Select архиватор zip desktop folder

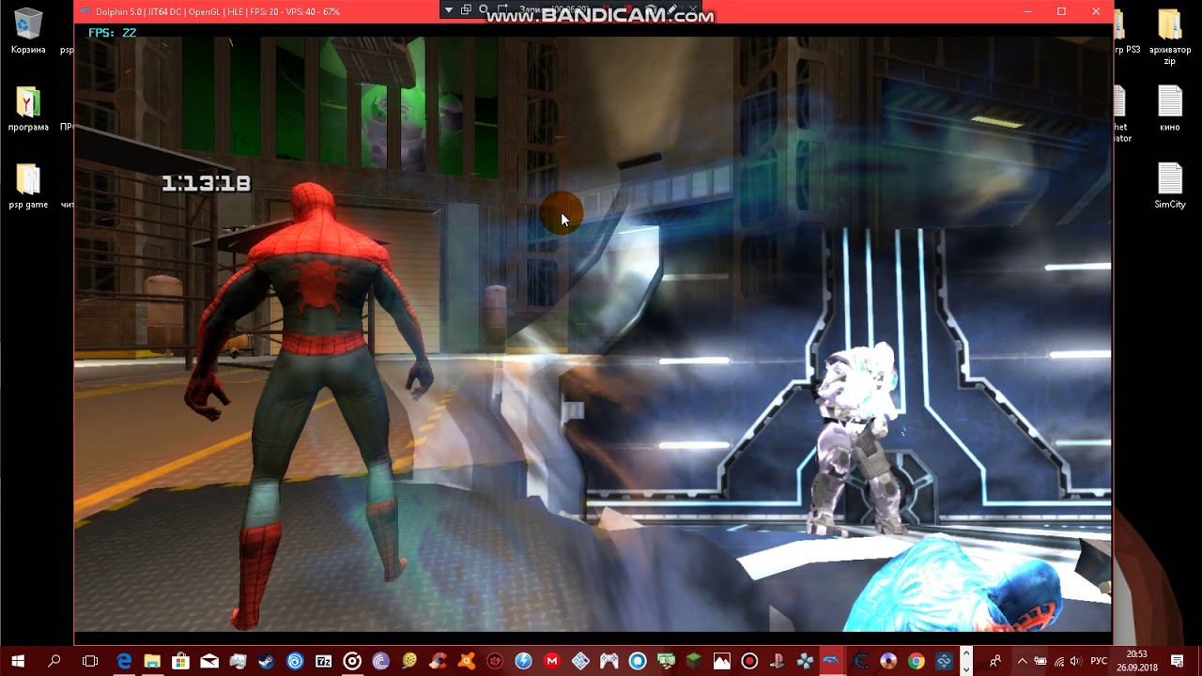pyautogui.click(x=1169, y=38)
